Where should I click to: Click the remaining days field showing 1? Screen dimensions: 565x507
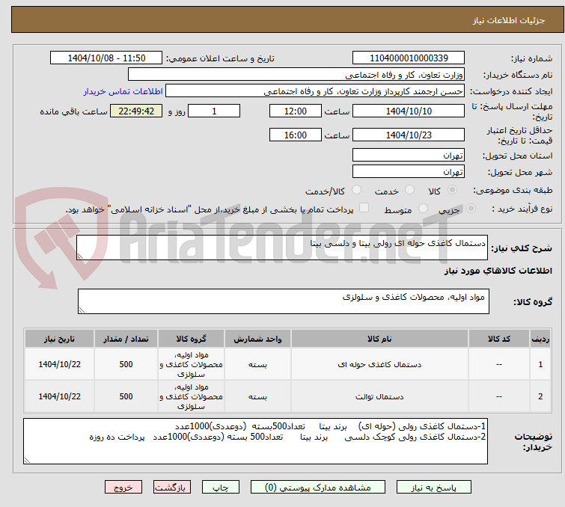214,111
